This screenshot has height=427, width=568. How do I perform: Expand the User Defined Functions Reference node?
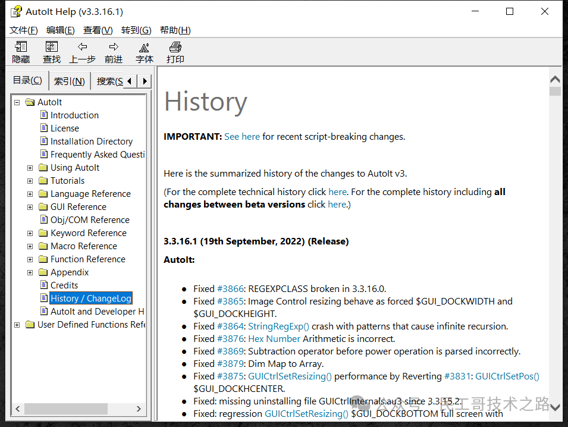[17, 325]
